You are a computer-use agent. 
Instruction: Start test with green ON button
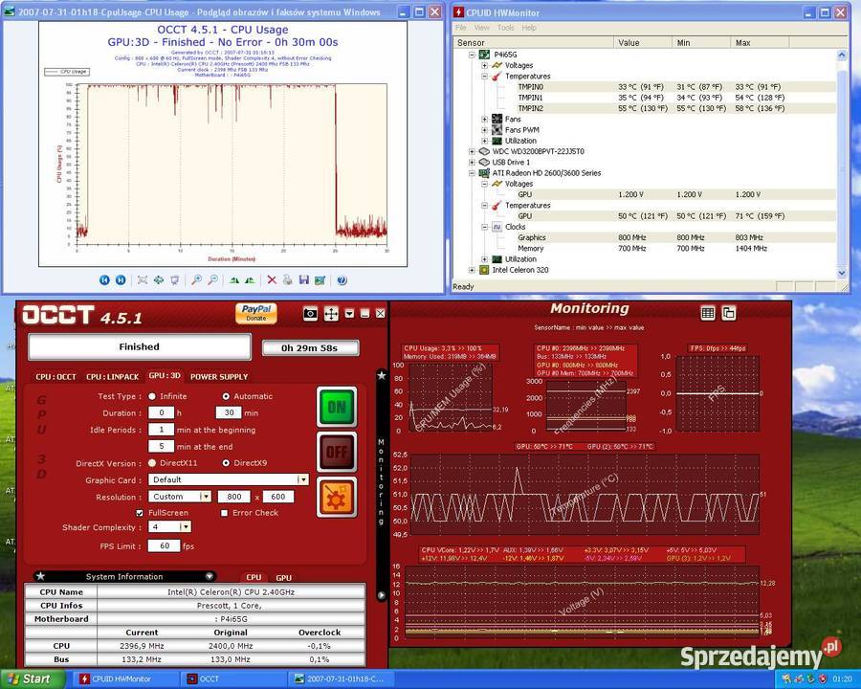pyautogui.click(x=337, y=407)
